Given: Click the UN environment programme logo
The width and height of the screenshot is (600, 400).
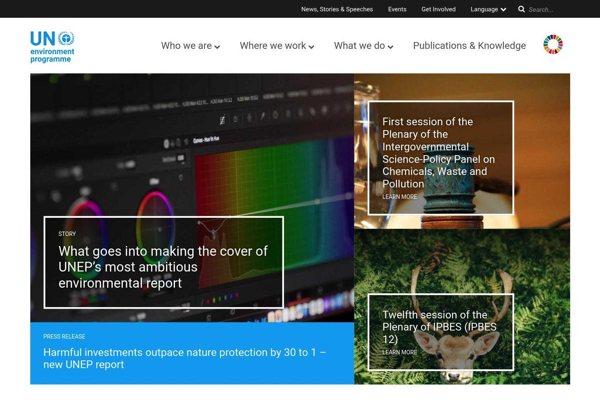Looking at the screenshot, I should (x=53, y=47).
